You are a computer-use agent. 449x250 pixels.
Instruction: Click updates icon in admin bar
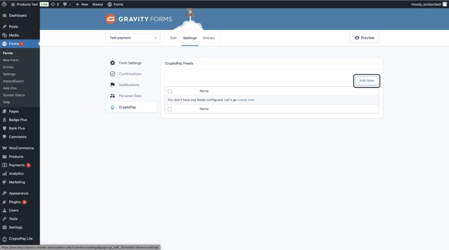[x=53, y=4]
